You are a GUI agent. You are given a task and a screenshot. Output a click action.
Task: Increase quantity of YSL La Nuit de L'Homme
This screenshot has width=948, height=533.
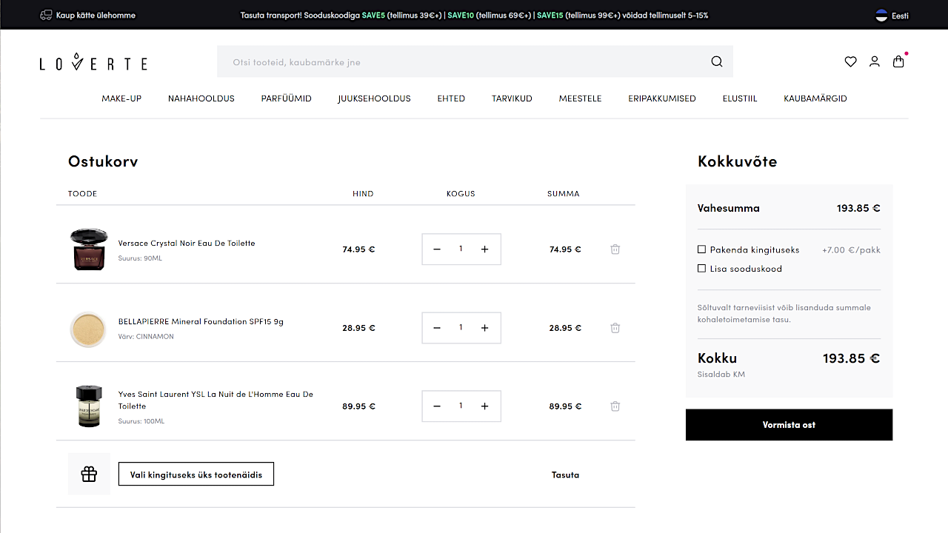(484, 406)
